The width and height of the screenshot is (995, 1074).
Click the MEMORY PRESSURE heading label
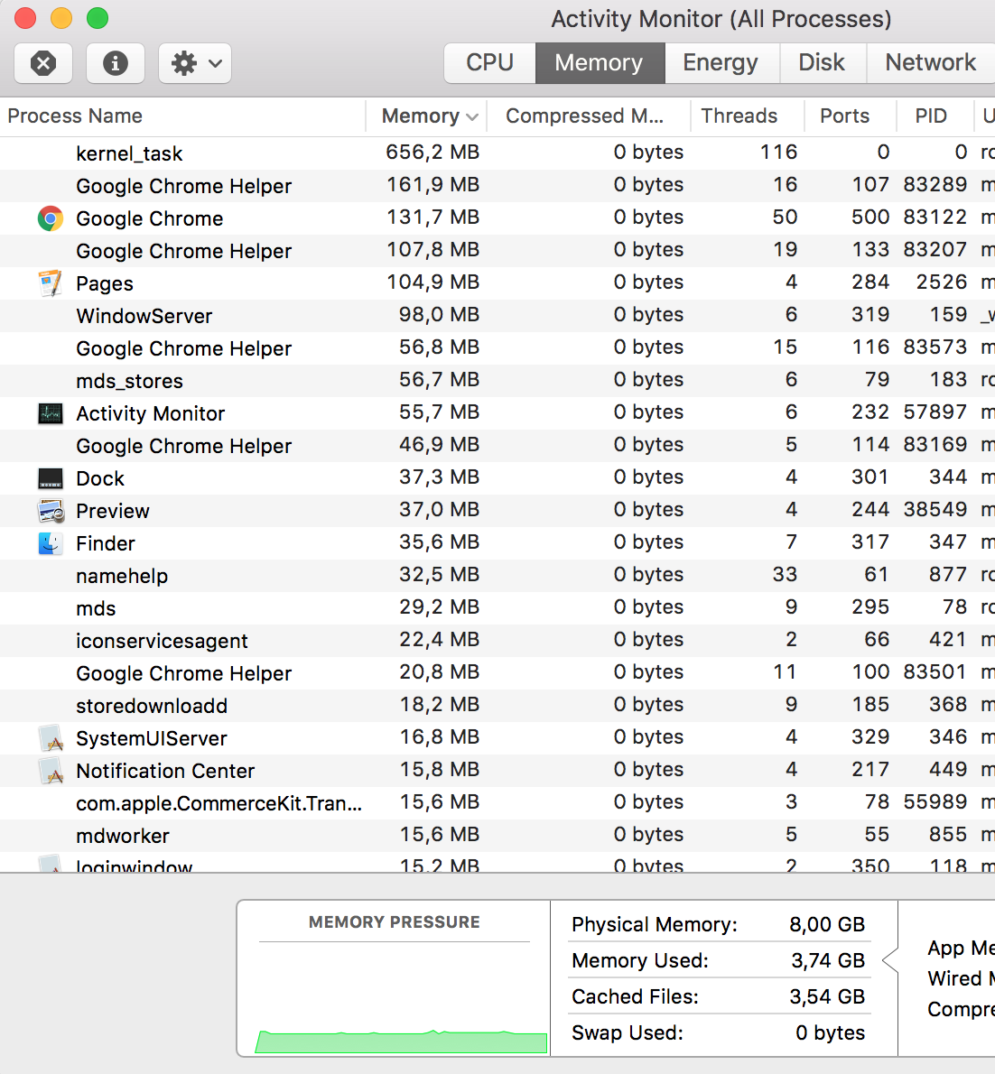point(394,922)
